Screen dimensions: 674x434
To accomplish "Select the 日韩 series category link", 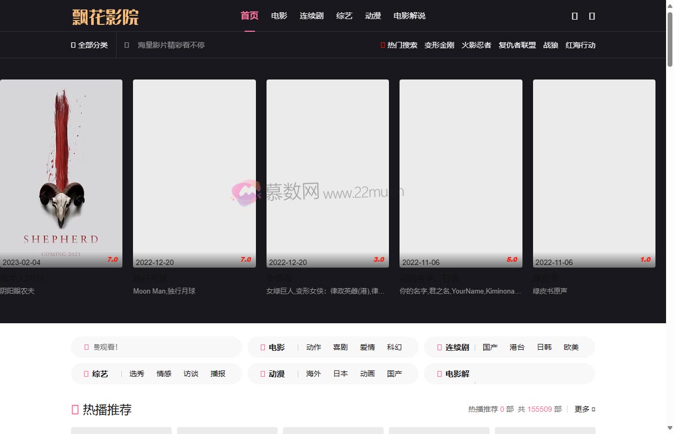I will click(x=544, y=348).
